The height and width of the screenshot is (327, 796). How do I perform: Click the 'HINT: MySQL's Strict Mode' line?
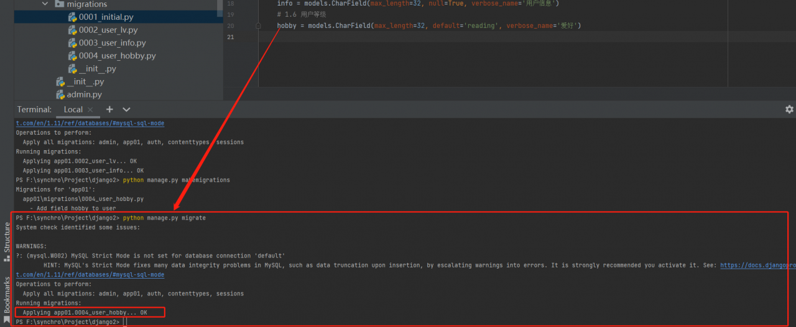coord(381,265)
